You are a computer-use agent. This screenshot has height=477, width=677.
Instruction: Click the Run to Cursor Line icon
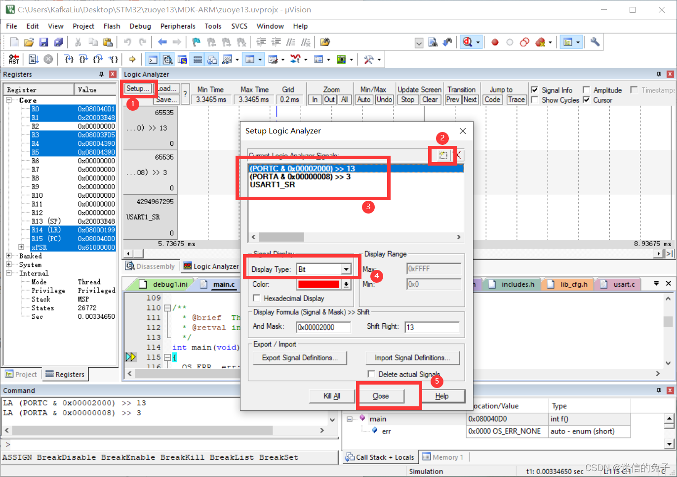(x=113, y=60)
